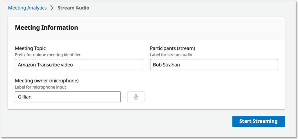This screenshot has height=139, width=298.
Task: Toggle the microphone mute button
Action: point(136,97)
